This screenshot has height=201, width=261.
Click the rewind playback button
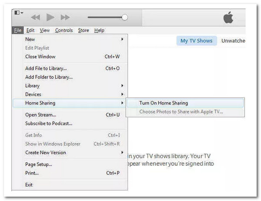(36, 17)
